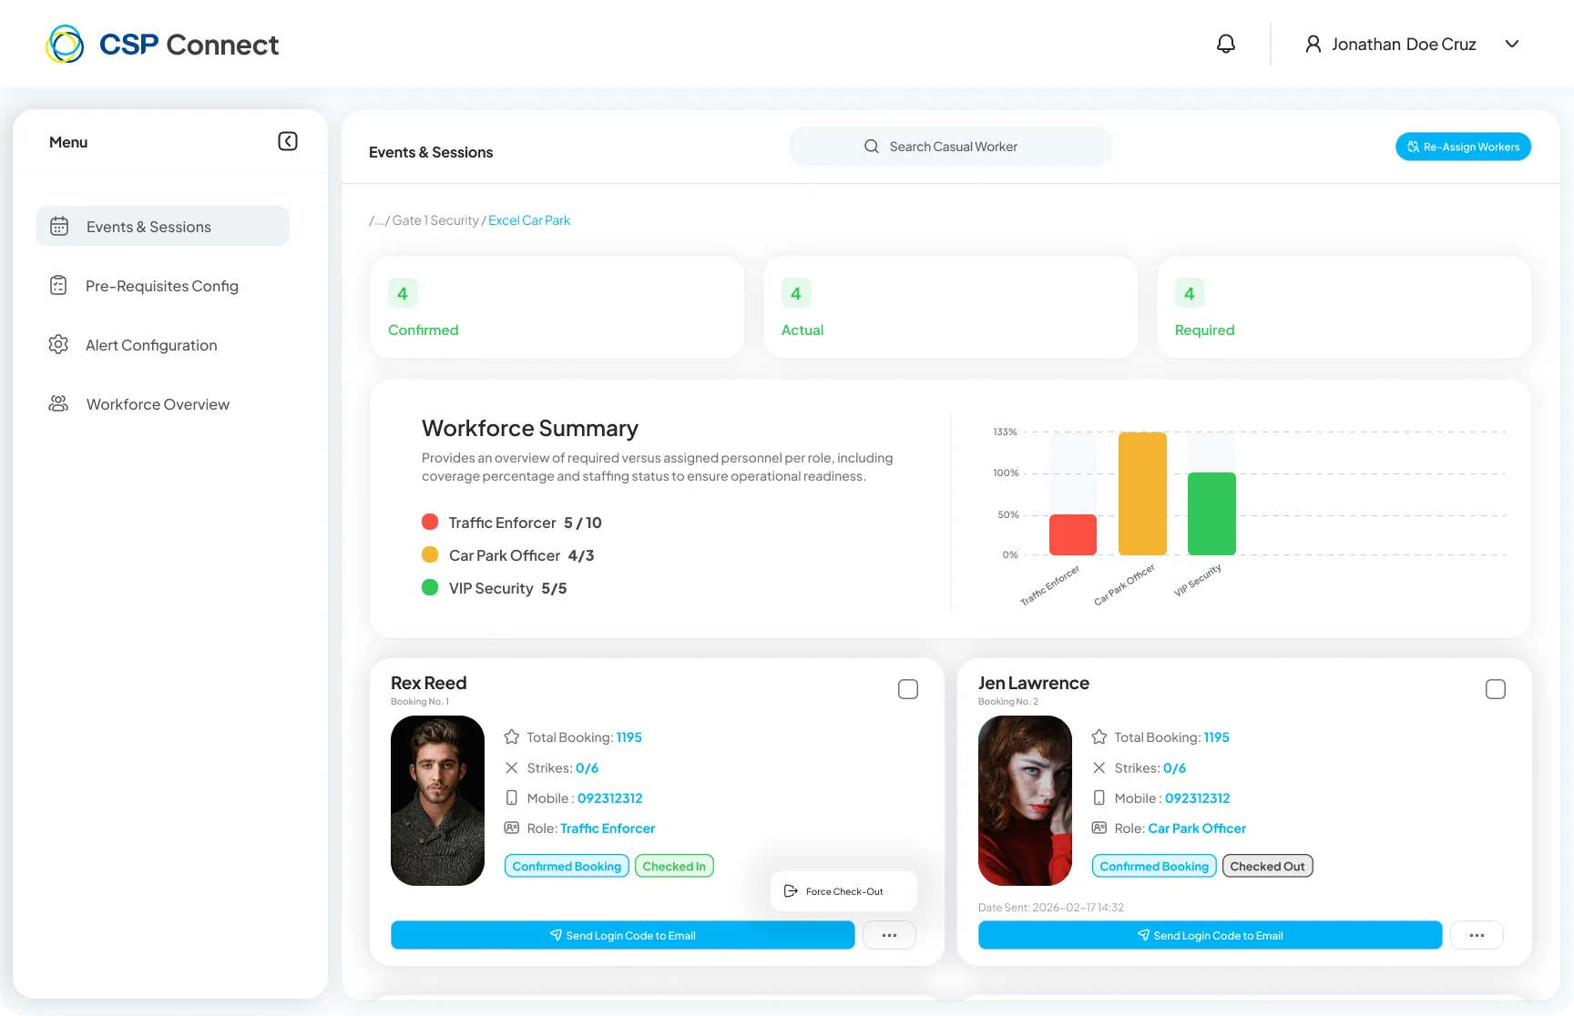The image size is (1574, 1016).
Task: Click the Date Sent: 2026-02-17 14:32 text
Action: click(x=1051, y=908)
